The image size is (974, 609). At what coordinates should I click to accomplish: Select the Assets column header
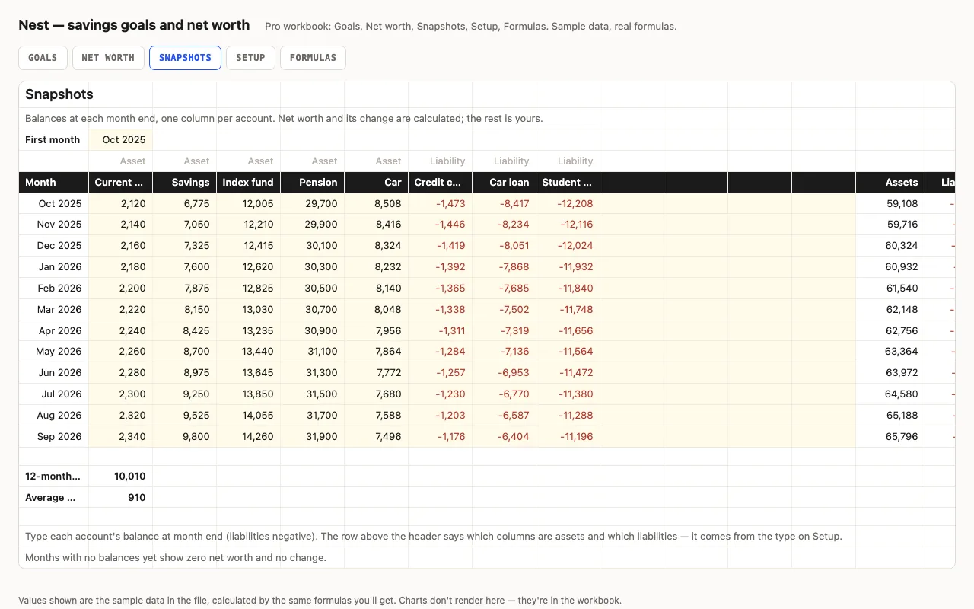(890, 183)
